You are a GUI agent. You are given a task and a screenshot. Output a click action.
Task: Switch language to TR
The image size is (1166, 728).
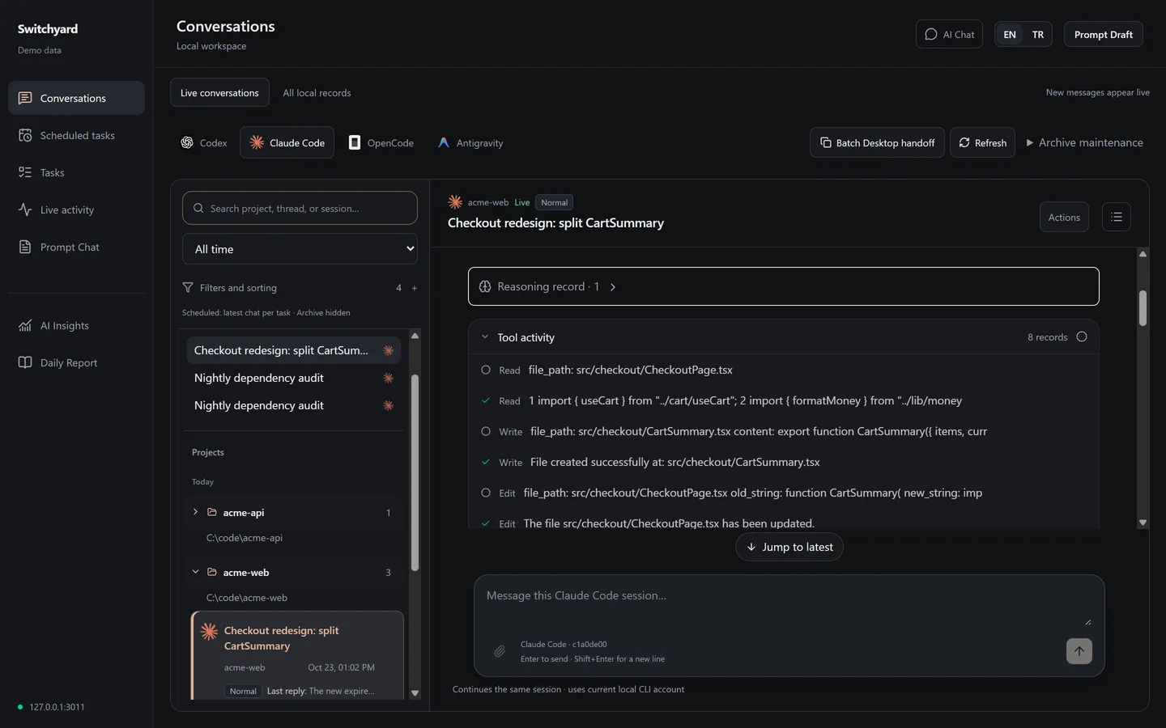(1038, 34)
